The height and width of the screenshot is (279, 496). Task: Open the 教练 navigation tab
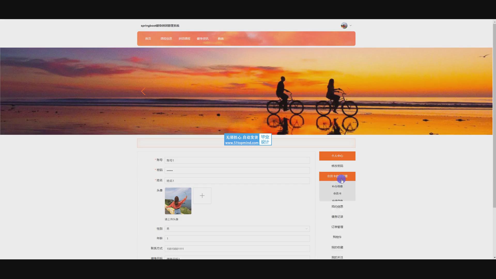[x=221, y=39]
